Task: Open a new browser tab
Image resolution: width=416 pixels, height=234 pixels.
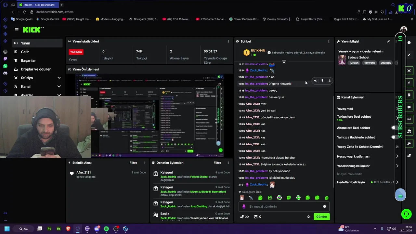Action: (61, 5)
